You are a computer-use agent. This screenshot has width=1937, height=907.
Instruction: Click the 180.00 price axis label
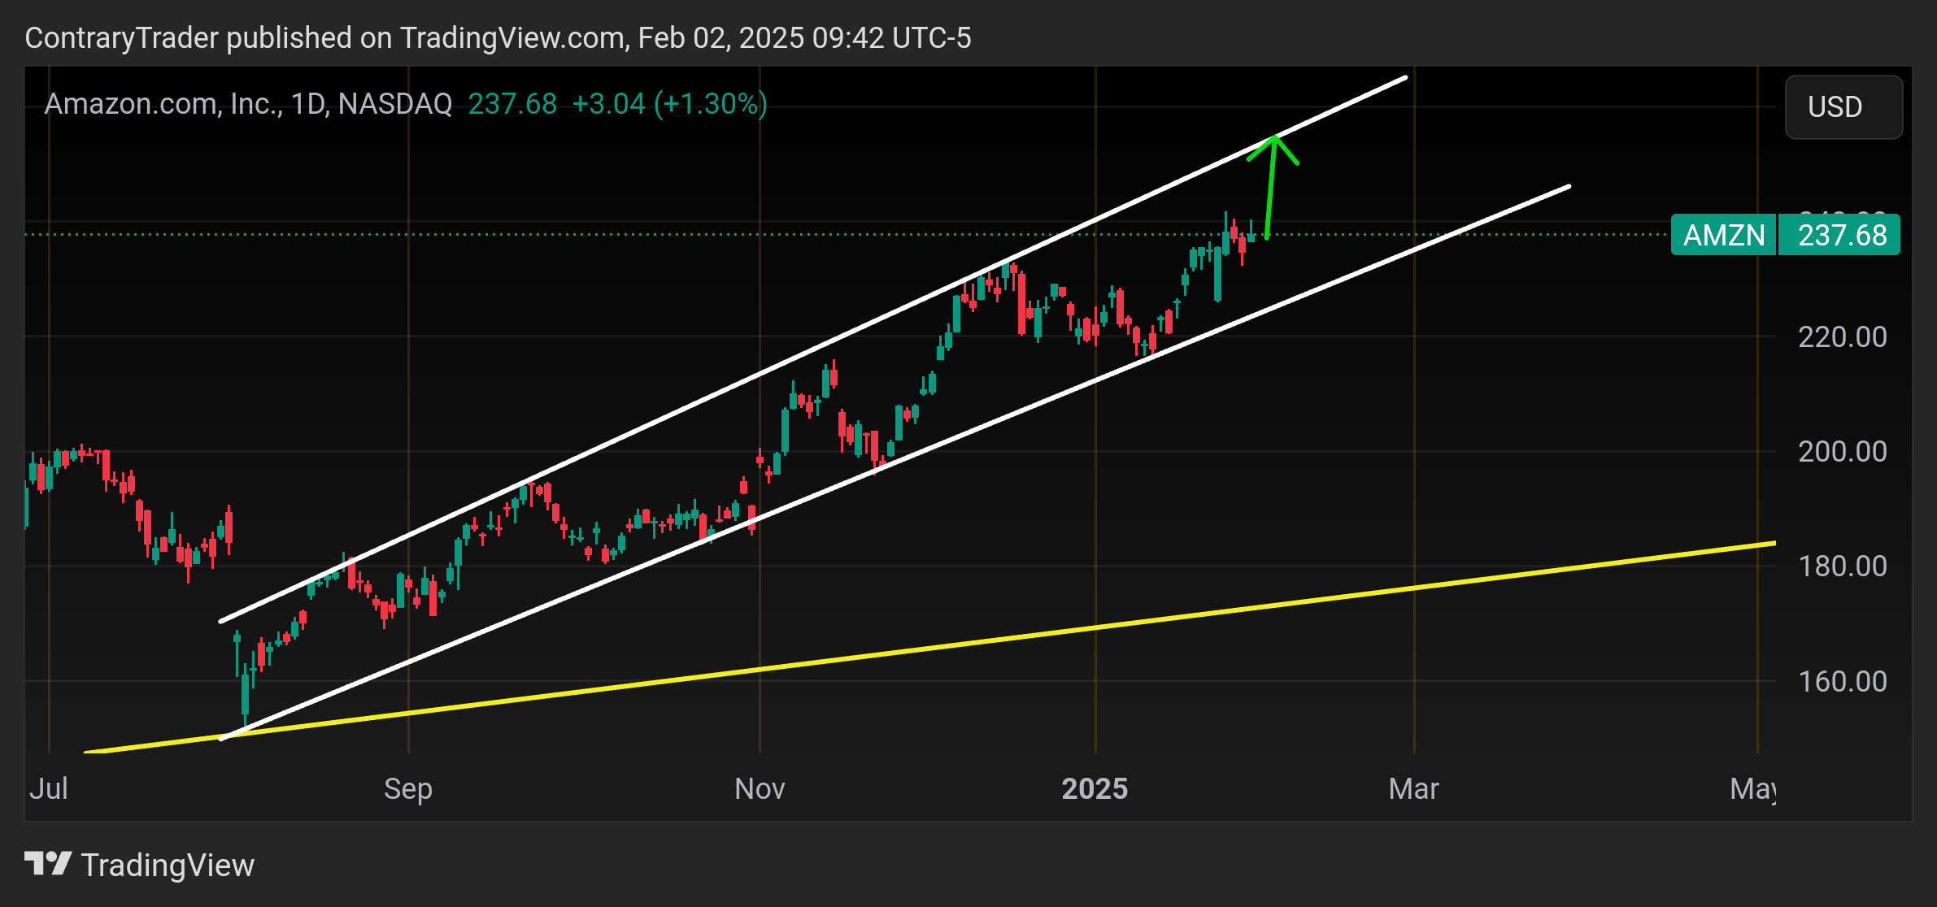(1843, 566)
